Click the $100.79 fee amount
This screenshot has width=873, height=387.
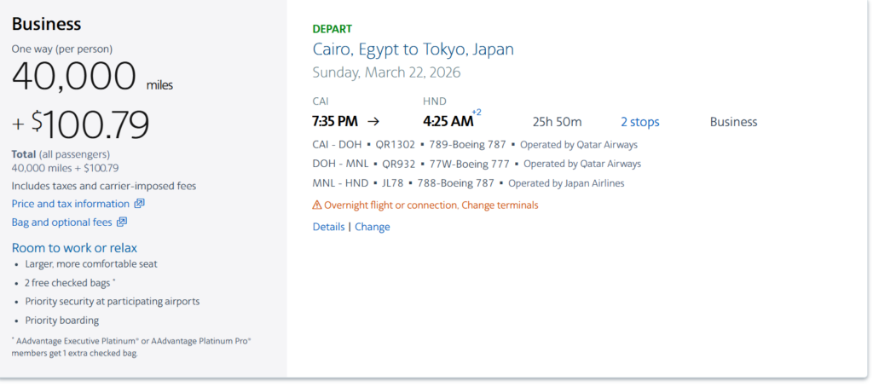tap(90, 124)
